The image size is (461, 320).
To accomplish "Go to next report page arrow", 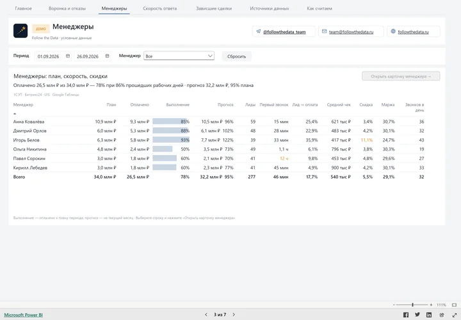I will (234, 314).
